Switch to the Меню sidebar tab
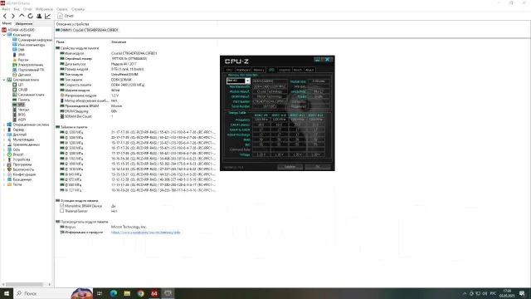Screen dimensions: 531x299 point(7,23)
